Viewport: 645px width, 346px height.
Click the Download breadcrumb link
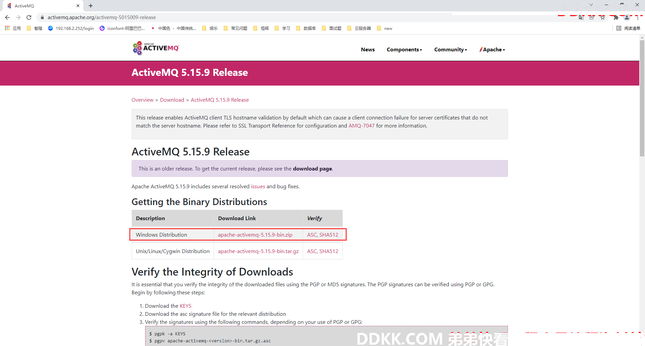point(172,100)
